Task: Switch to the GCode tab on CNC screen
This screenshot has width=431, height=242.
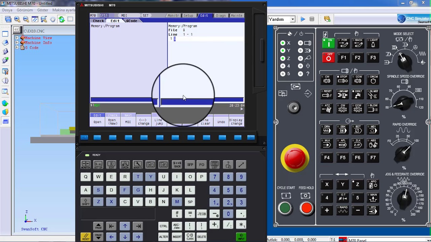Action: coord(132,21)
